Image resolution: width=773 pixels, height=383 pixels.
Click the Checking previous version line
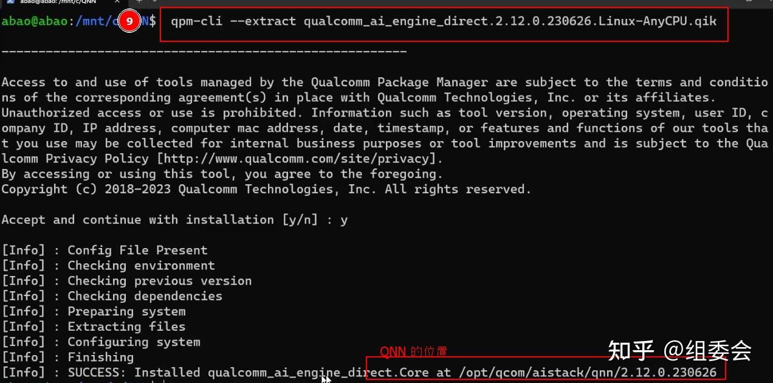click(x=159, y=281)
